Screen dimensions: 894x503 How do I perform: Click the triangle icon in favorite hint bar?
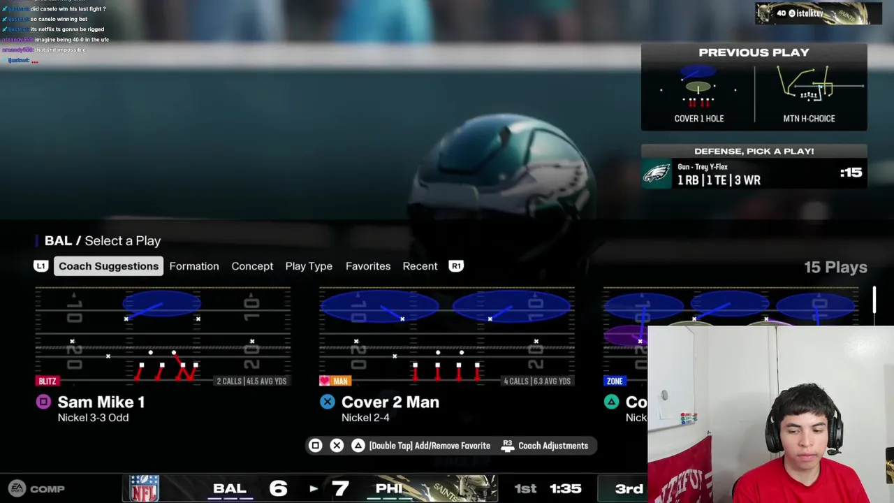[x=358, y=446]
